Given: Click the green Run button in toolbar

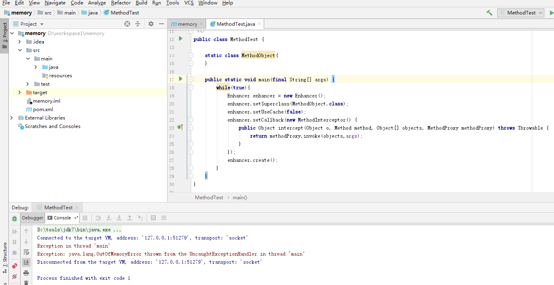Looking at the screenshot, I should pos(551,13).
